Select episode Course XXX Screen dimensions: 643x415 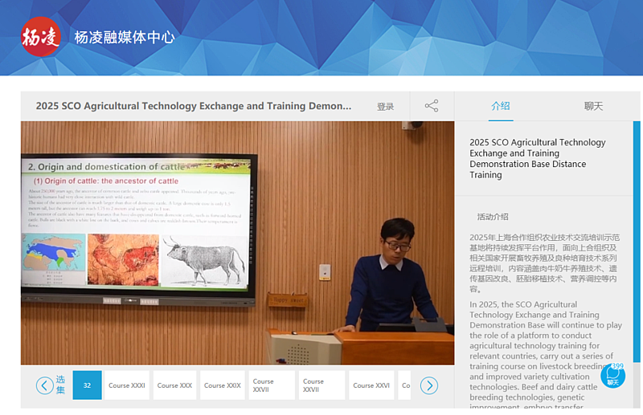pos(174,385)
